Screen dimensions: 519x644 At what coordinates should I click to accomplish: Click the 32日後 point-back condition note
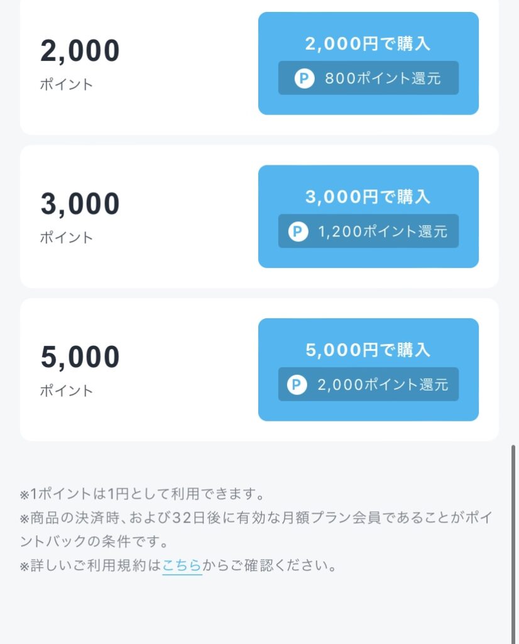tap(256, 530)
